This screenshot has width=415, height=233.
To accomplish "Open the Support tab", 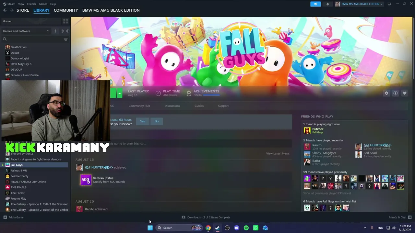I will point(223,106).
